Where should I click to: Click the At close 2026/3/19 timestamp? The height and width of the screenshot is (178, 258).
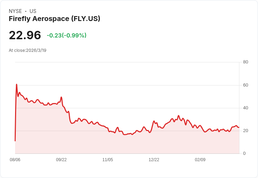click(27, 50)
